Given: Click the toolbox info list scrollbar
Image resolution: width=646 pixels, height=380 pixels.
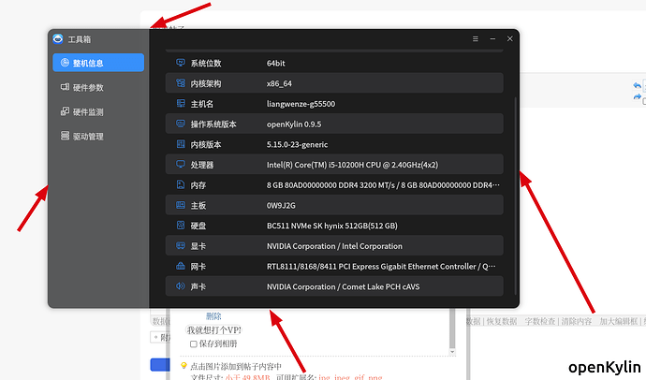Looking at the screenshot, I should pyautogui.click(x=516, y=196).
